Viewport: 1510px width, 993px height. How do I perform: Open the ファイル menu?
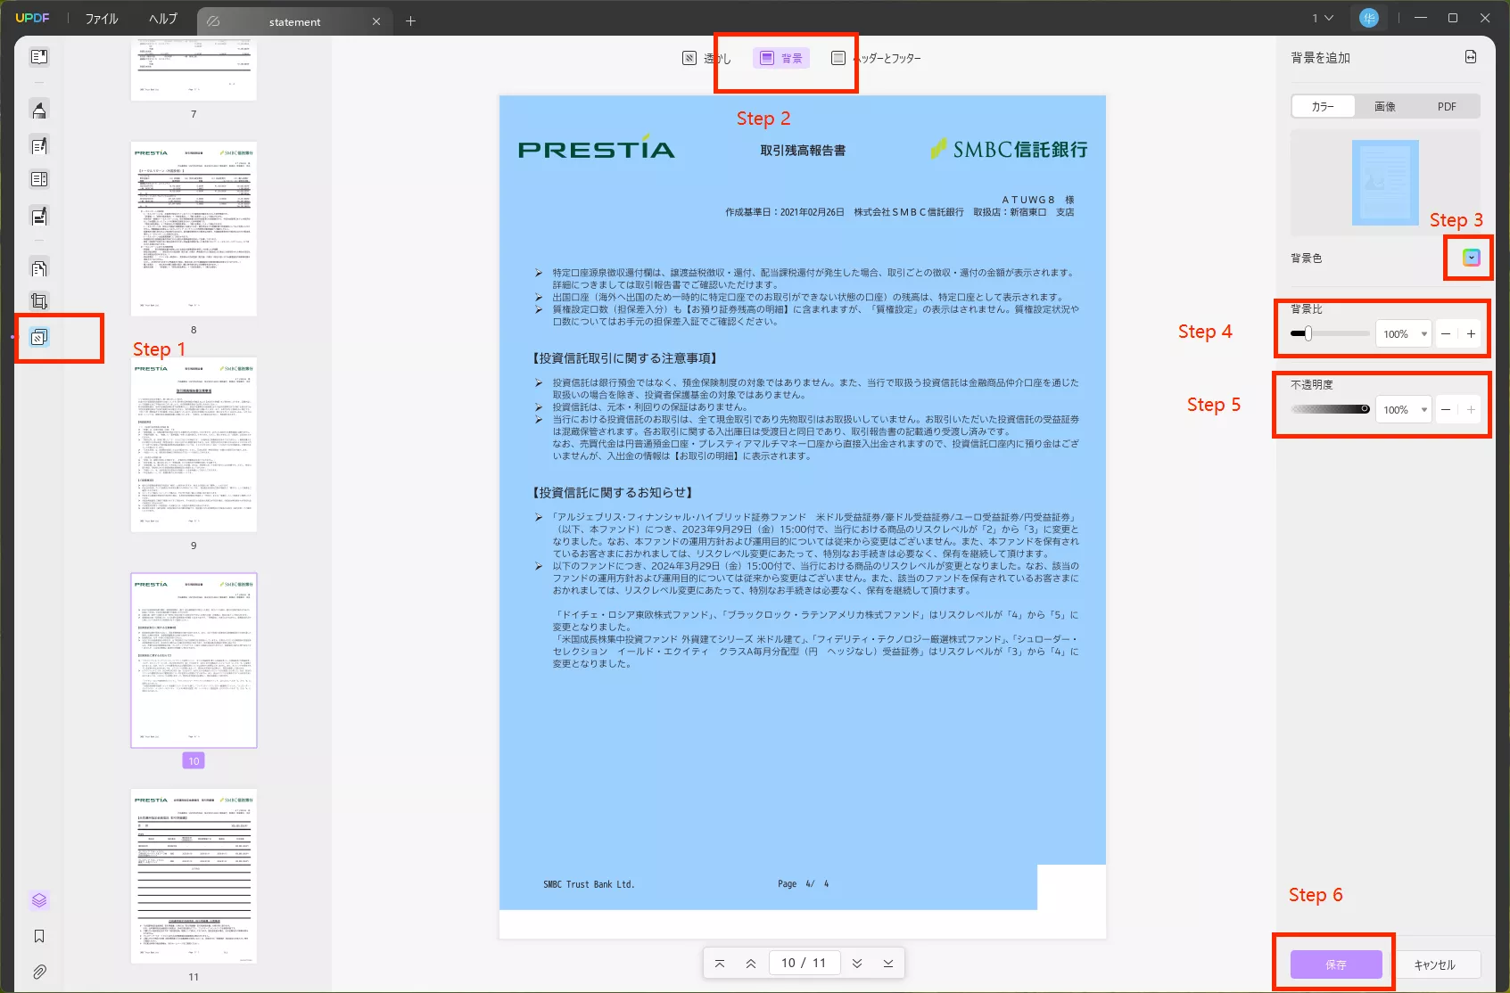pyautogui.click(x=102, y=19)
